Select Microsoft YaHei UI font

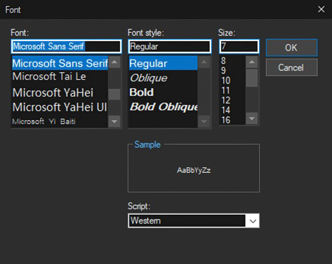pyautogui.click(x=60, y=107)
